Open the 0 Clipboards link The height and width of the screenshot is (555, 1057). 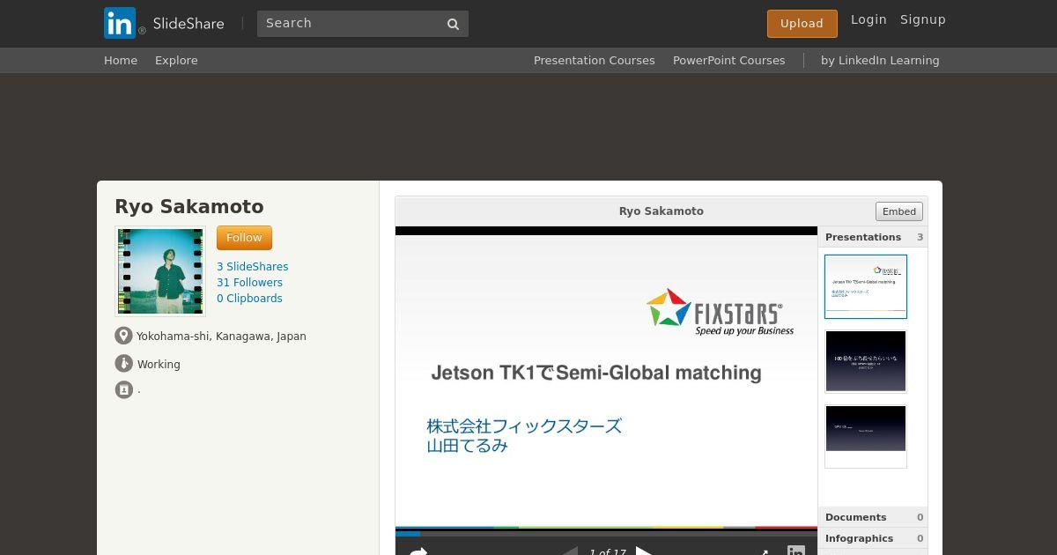(249, 299)
